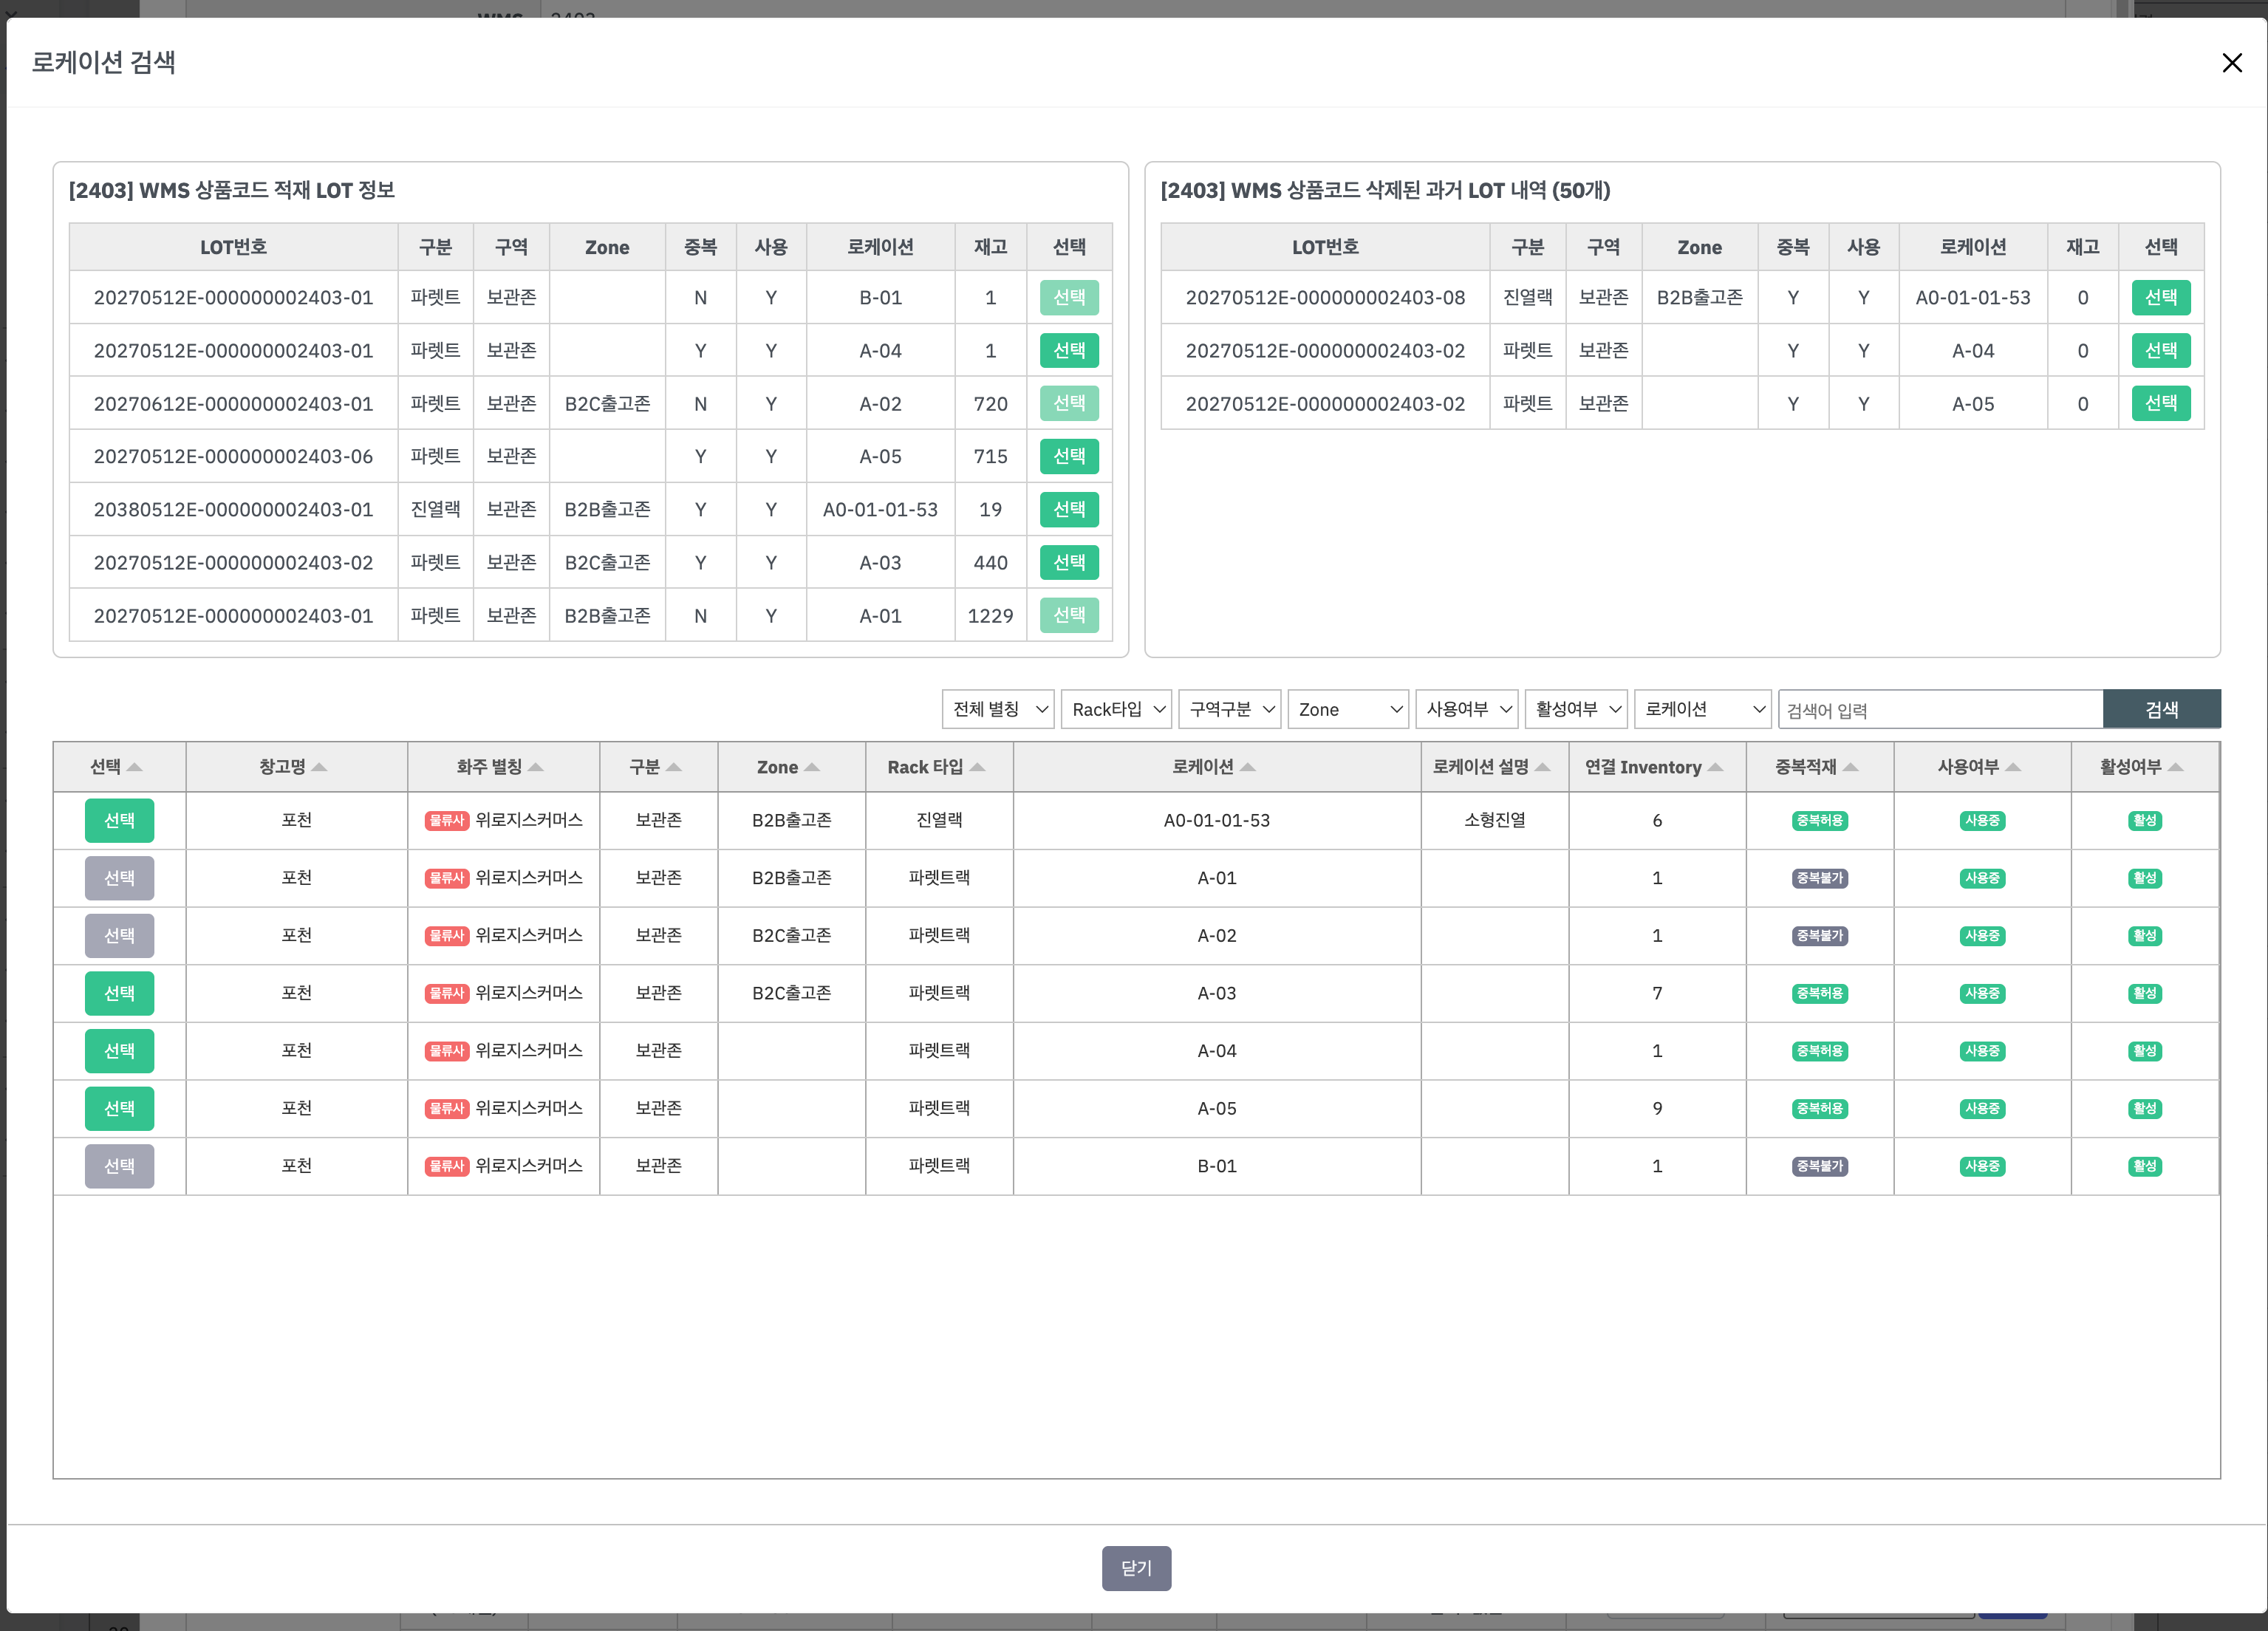Click the 검색 search button
The image size is (2268, 1631).
pos(2161,709)
